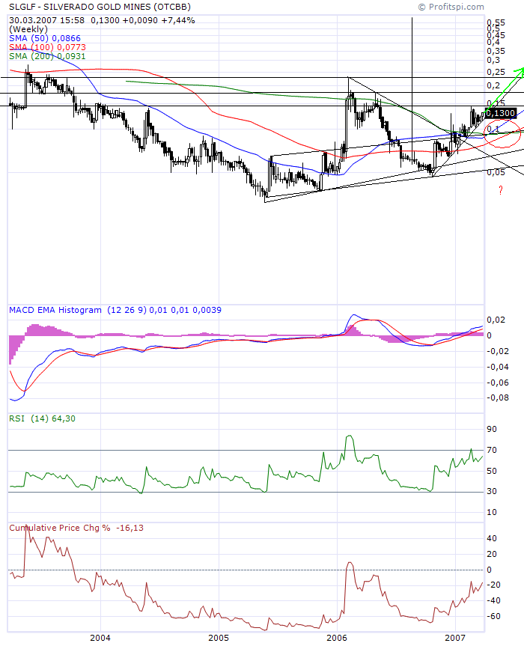Click the 2005 year label on time axis
This screenshot has width=524, height=655.
coord(219,638)
